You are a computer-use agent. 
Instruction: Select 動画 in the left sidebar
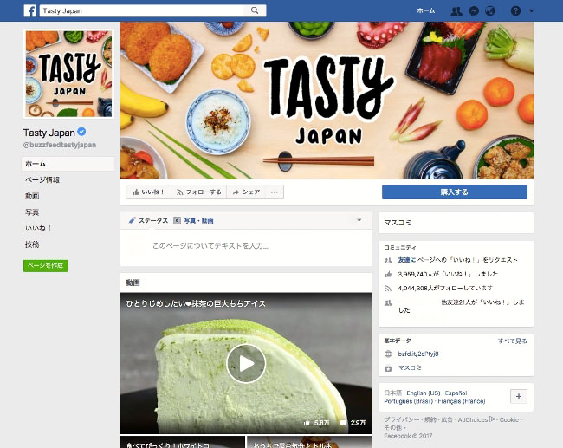[32, 196]
